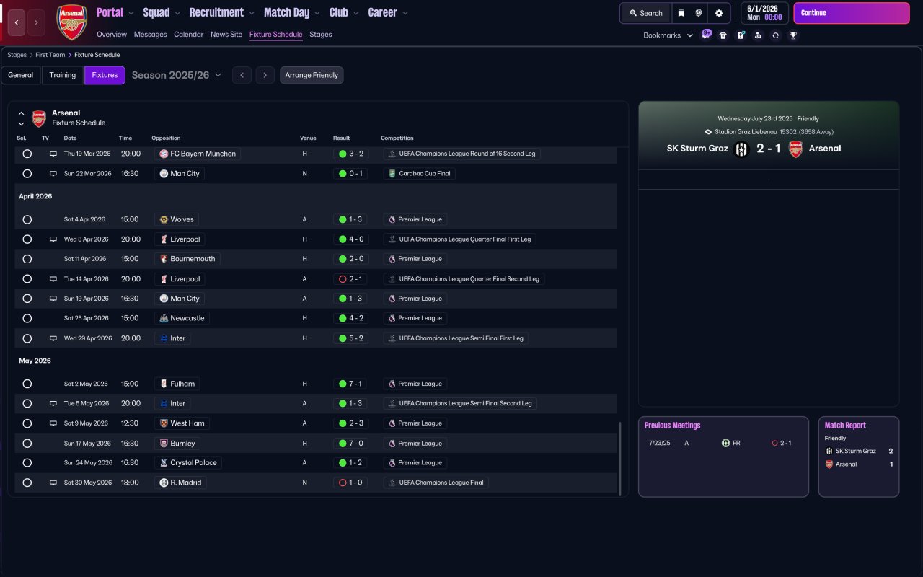The width and height of the screenshot is (923, 577).
Task: Switch to the Training tab
Action: pos(63,75)
